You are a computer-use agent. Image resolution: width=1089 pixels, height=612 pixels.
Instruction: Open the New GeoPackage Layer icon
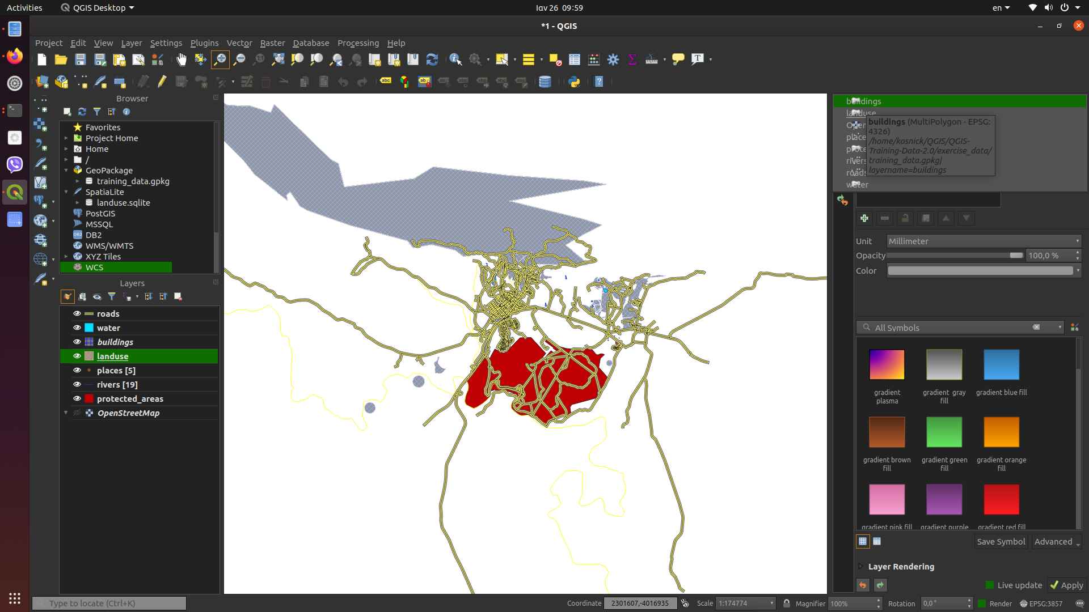[x=61, y=82]
